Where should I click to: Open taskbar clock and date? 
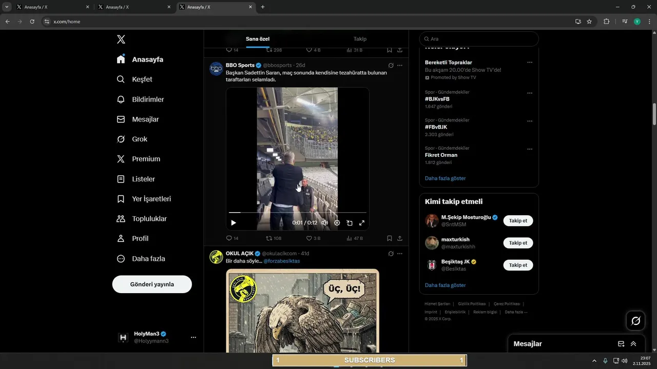[642, 361]
